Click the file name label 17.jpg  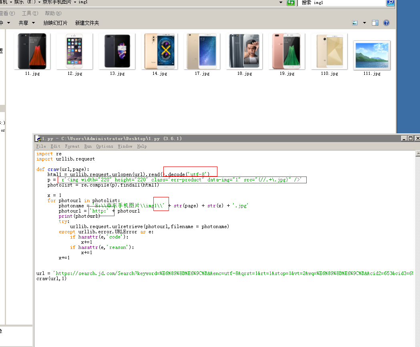[x=202, y=73]
